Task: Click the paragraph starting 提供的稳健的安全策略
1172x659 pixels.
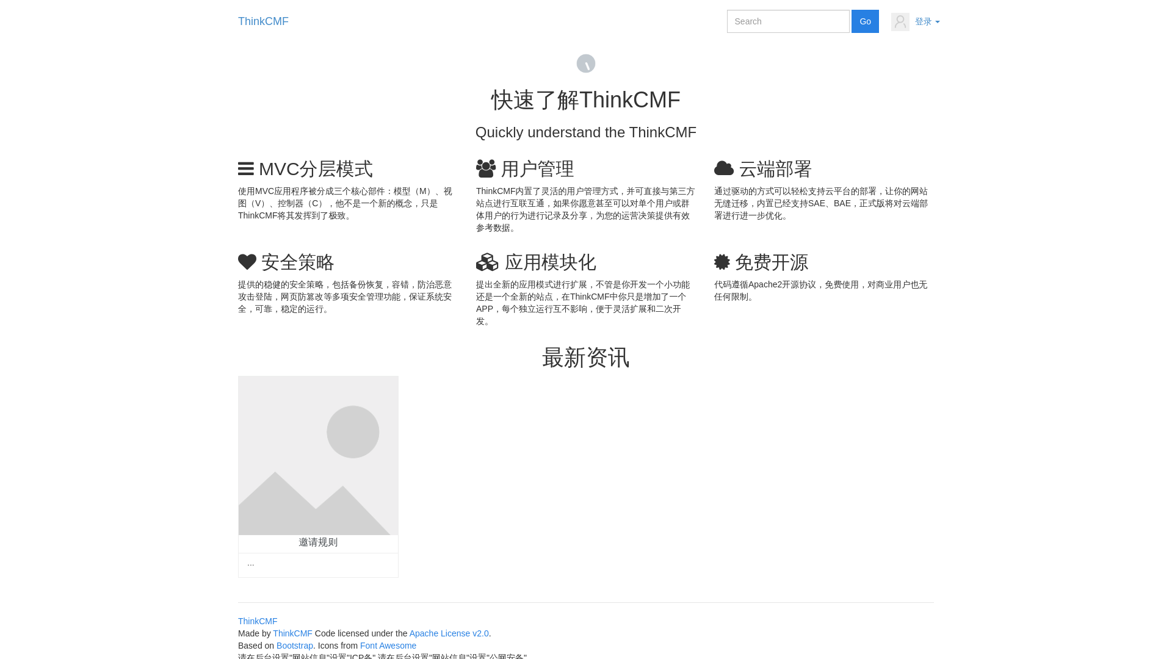Action: [345, 297]
